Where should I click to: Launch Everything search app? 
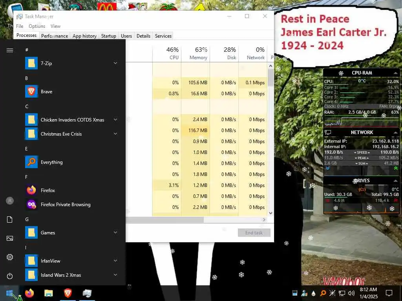click(x=71, y=162)
